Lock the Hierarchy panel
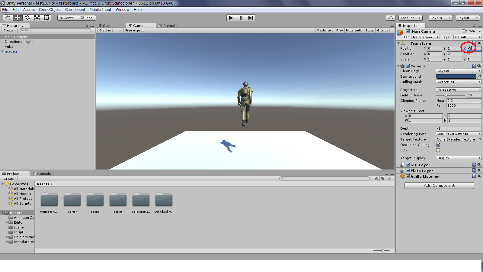 tap(87, 26)
